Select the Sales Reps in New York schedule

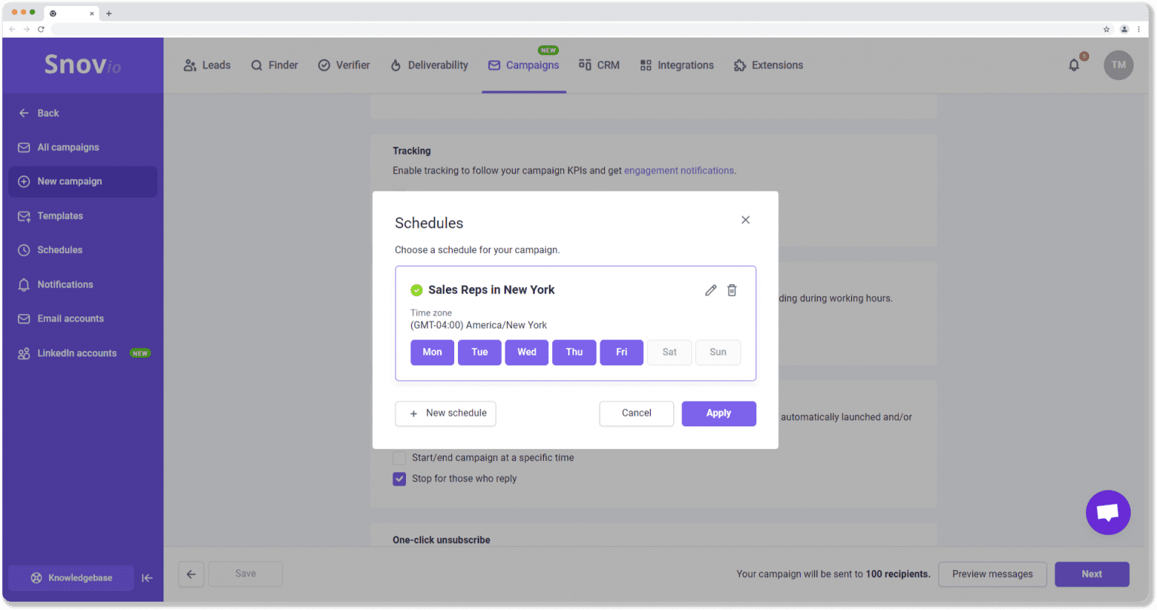(x=491, y=290)
